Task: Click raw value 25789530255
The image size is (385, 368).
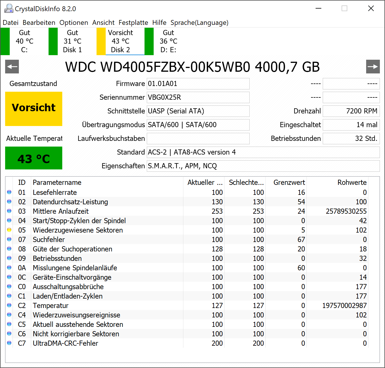Action: (346, 211)
